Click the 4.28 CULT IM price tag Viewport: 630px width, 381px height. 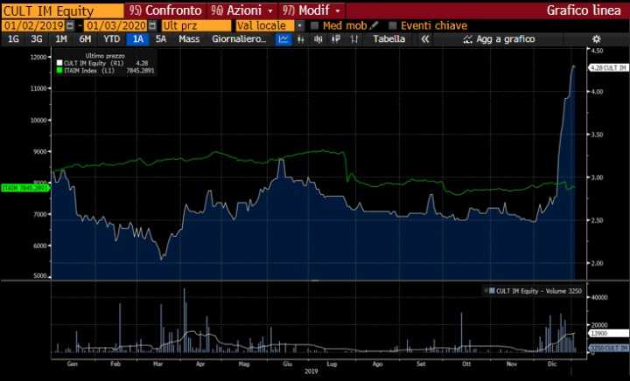[608, 68]
